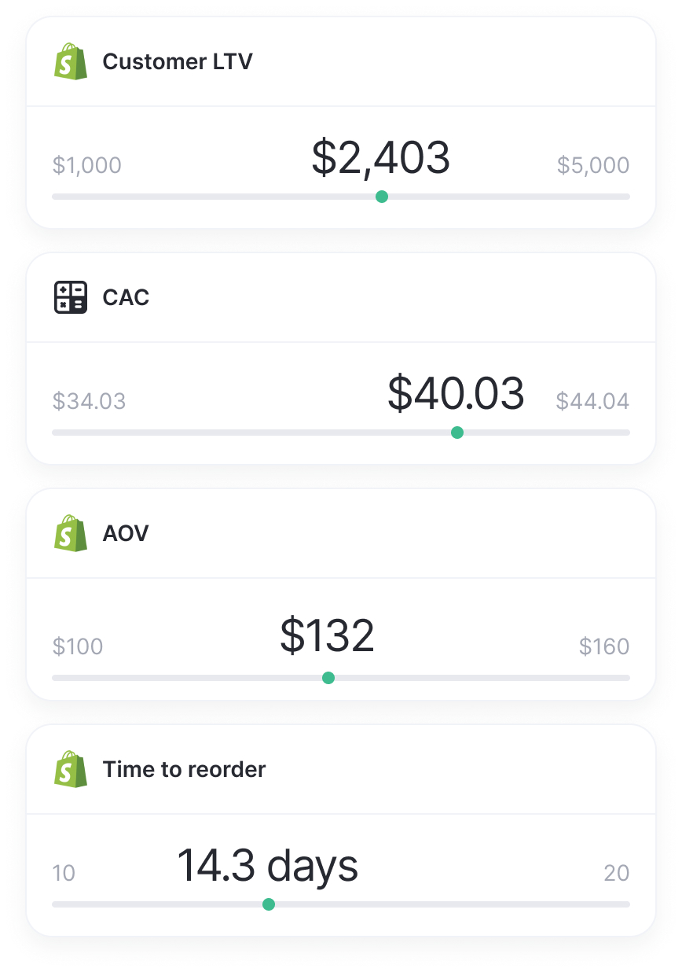
Task: Click the Shopify icon beside Time to reorder
Action: click(71, 769)
